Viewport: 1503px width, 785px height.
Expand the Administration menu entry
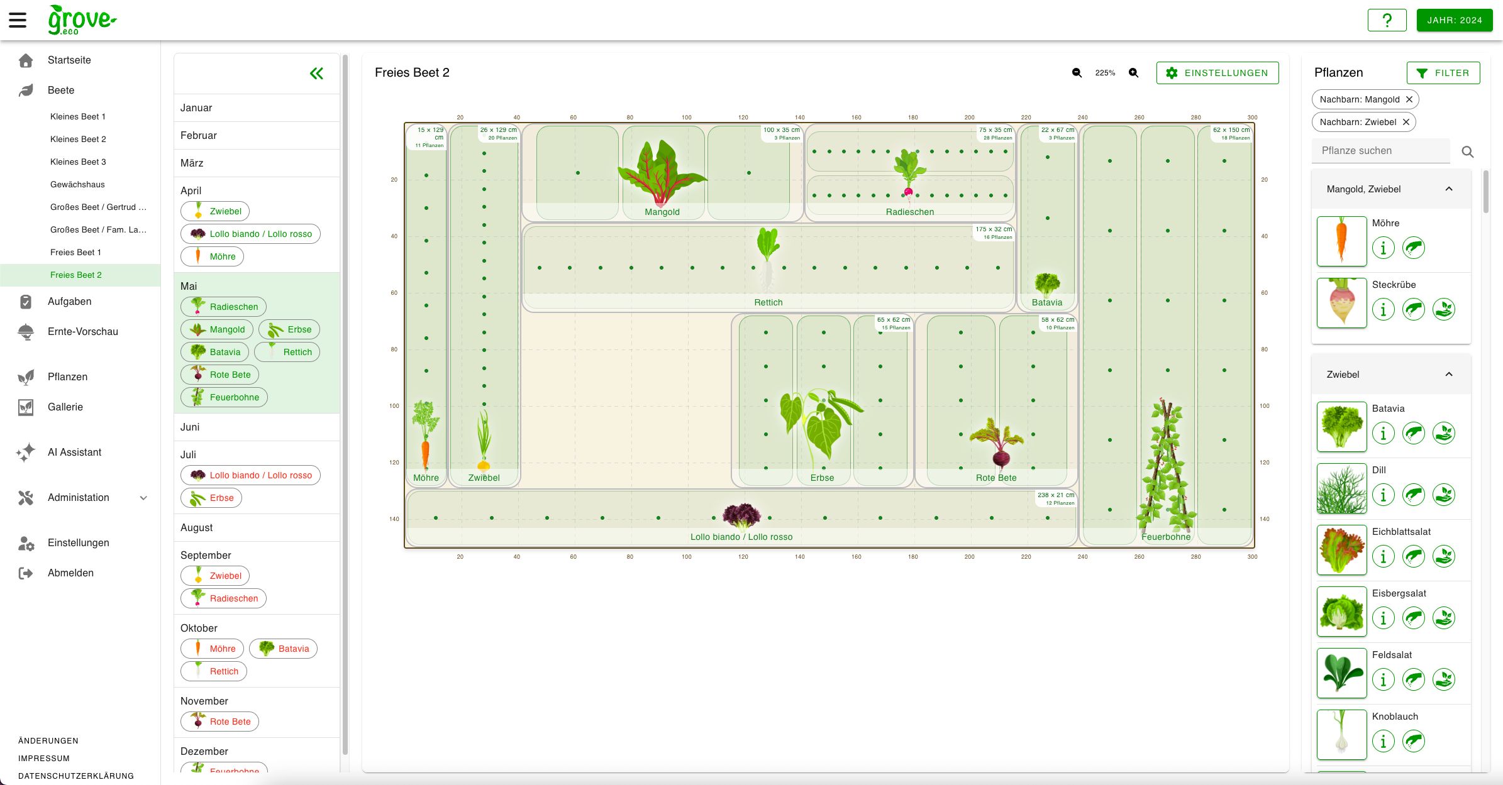click(x=79, y=497)
